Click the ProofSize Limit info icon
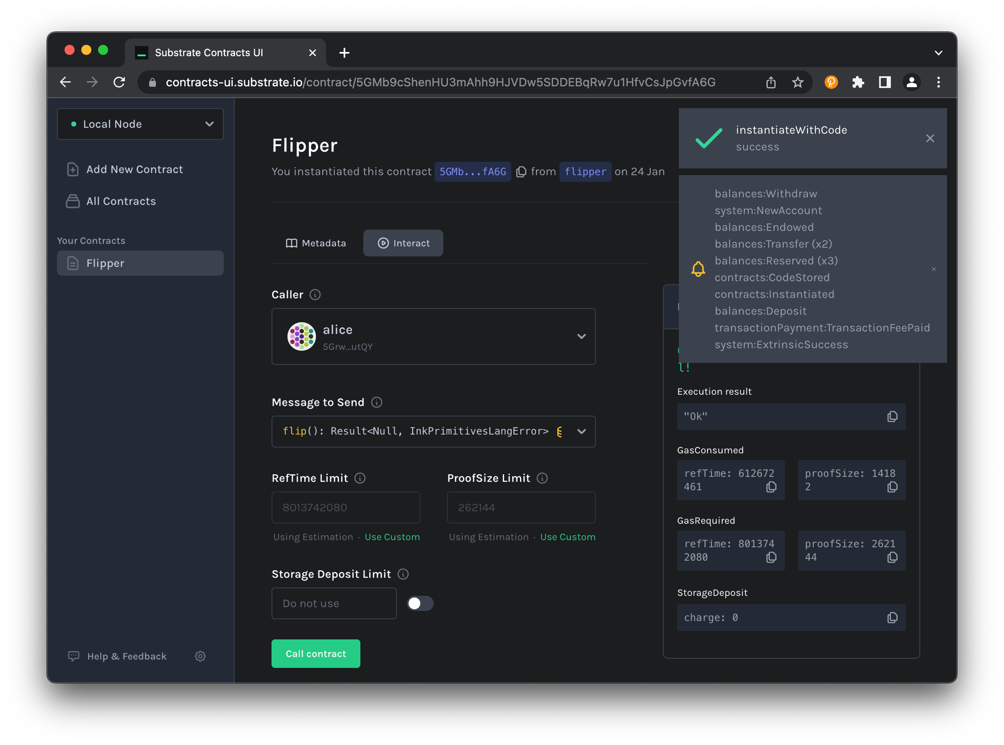Image resolution: width=1004 pixels, height=745 pixels. tap(543, 478)
